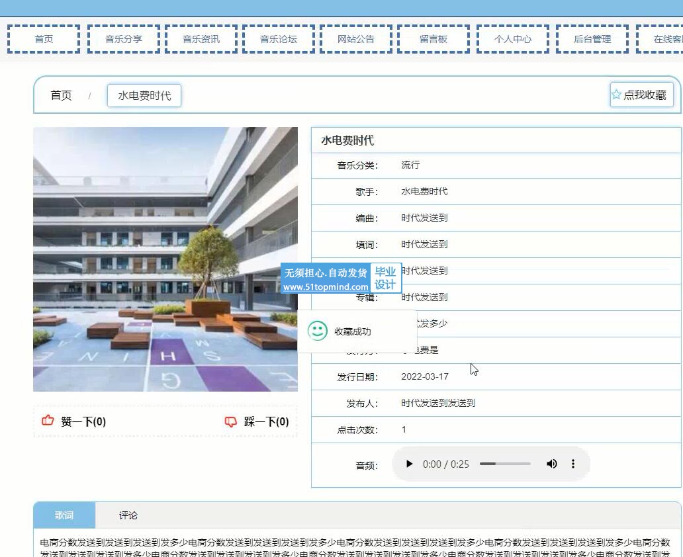Open 在线客服 navigation item
Image resolution: width=683 pixels, height=557 pixels.
coord(660,39)
